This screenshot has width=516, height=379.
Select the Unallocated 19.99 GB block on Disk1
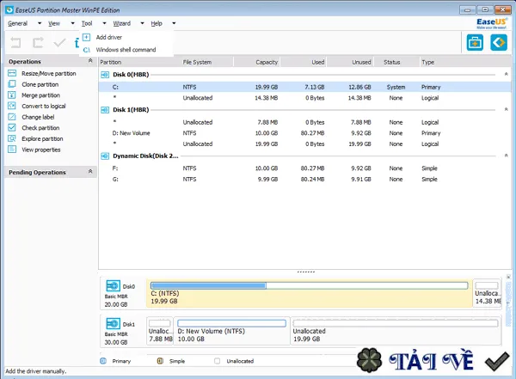click(x=396, y=331)
